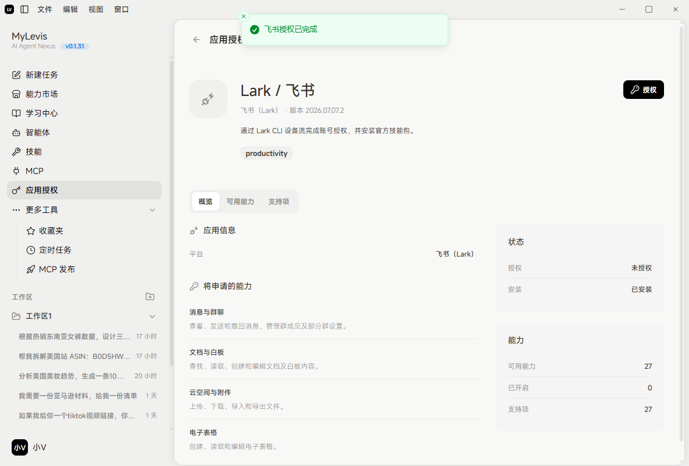Click the 文档与白板 capability heading
689x466 pixels.
coord(206,352)
